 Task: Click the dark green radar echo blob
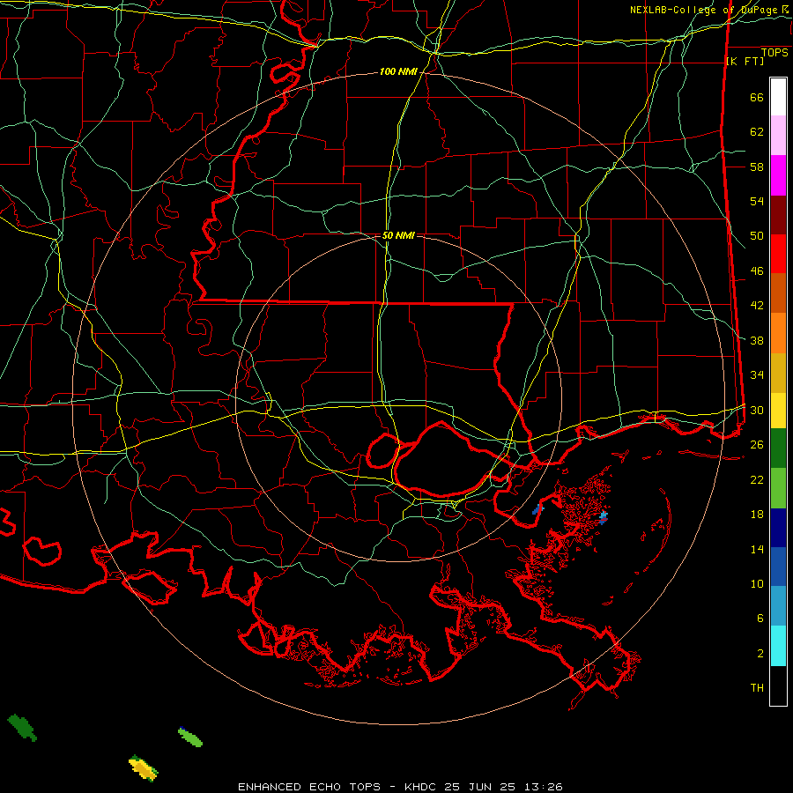[22, 728]
